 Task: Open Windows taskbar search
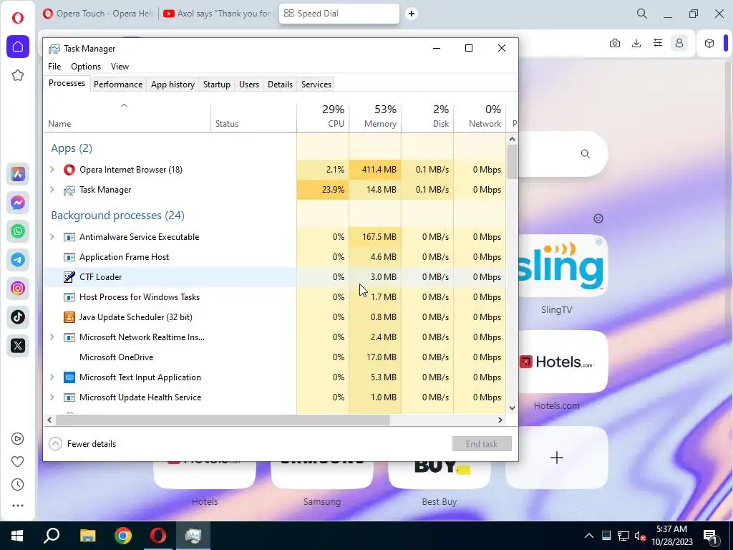coord(52,536)
